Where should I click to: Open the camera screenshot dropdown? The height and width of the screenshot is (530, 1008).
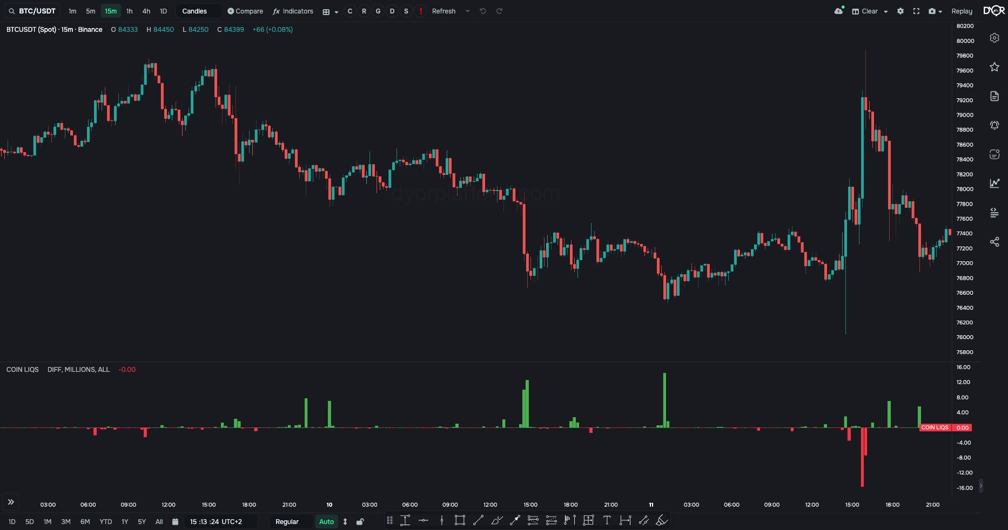click(x=935, y=11)
